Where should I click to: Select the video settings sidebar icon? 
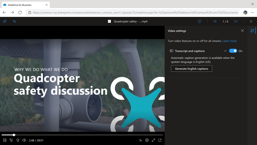click(252, 31)
